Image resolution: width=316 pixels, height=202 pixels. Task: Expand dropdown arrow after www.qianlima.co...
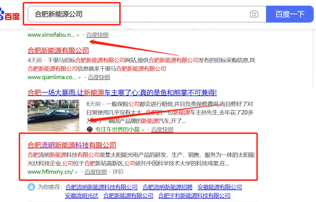pos(80,78)
